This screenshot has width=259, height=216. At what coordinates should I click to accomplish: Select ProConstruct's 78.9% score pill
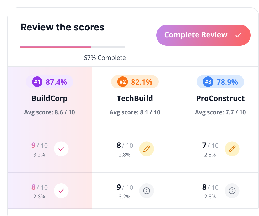pos(220,82)
